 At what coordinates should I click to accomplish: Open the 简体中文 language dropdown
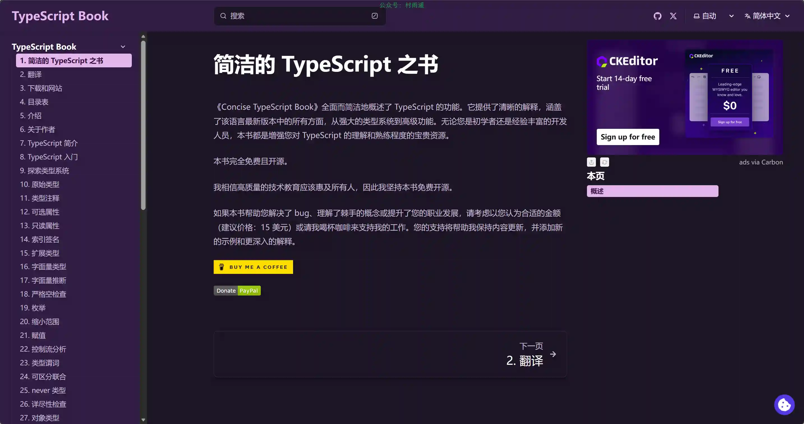point(767,16)
